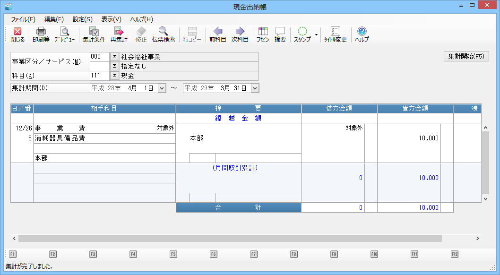Click the 集計開始(F5) button
Image resolution: width=500 pixels, height=275 pixels.
466,57
